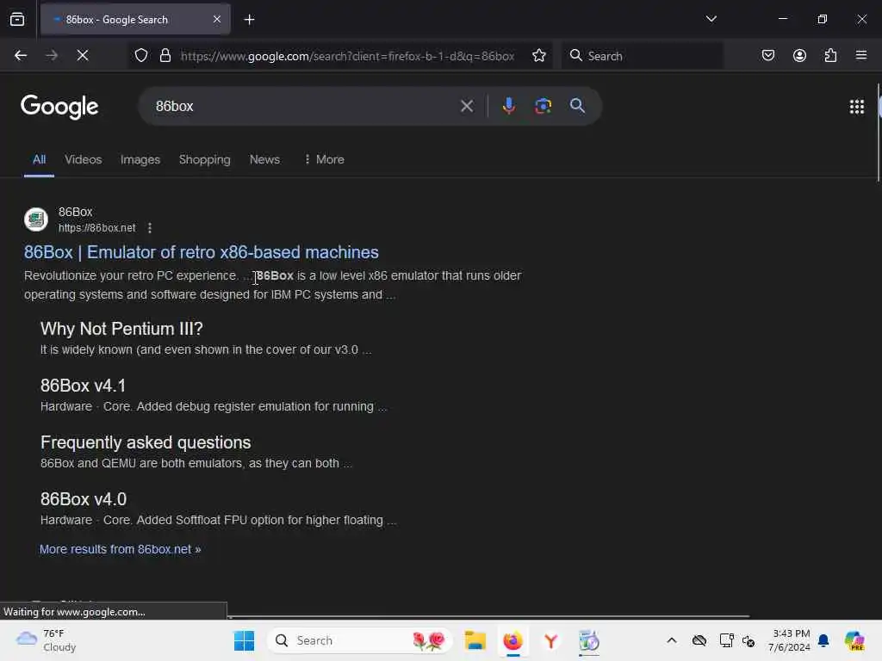Click the Firefox address bar URL

tap(347, 56)
